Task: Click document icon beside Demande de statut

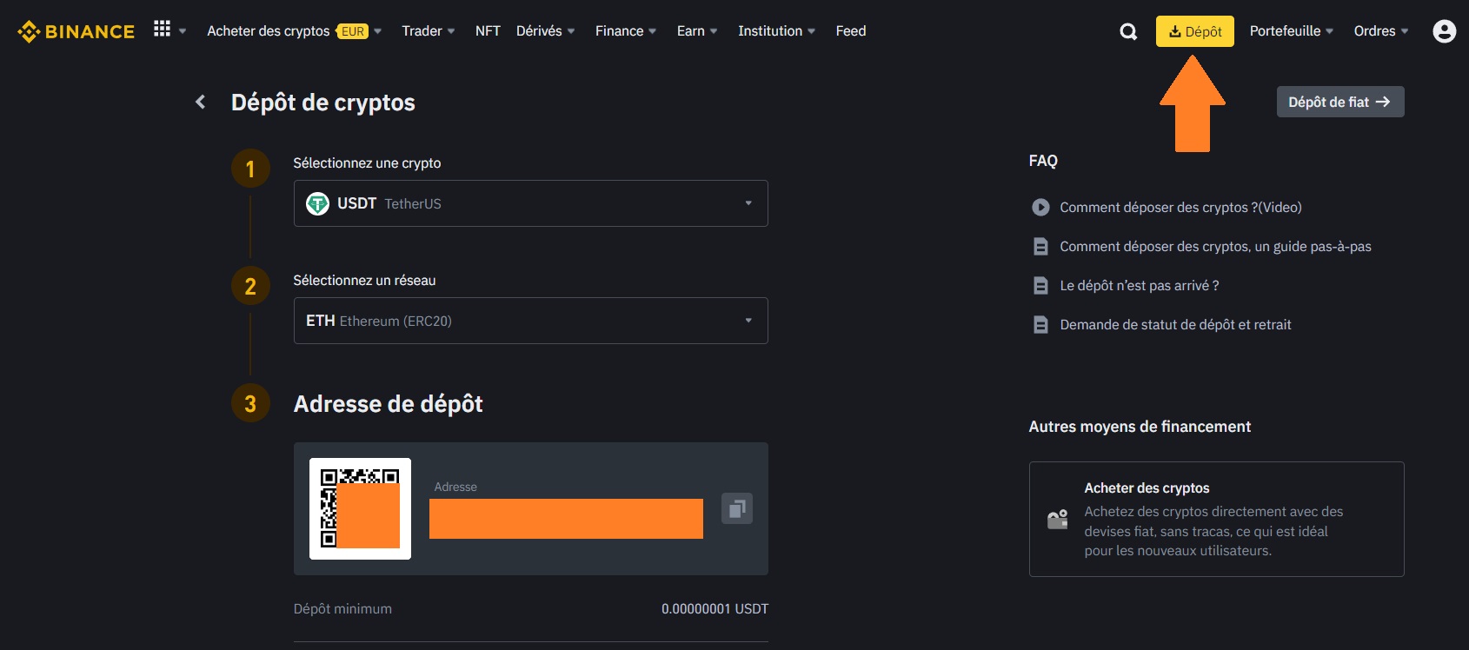Action: point(1040,325)
